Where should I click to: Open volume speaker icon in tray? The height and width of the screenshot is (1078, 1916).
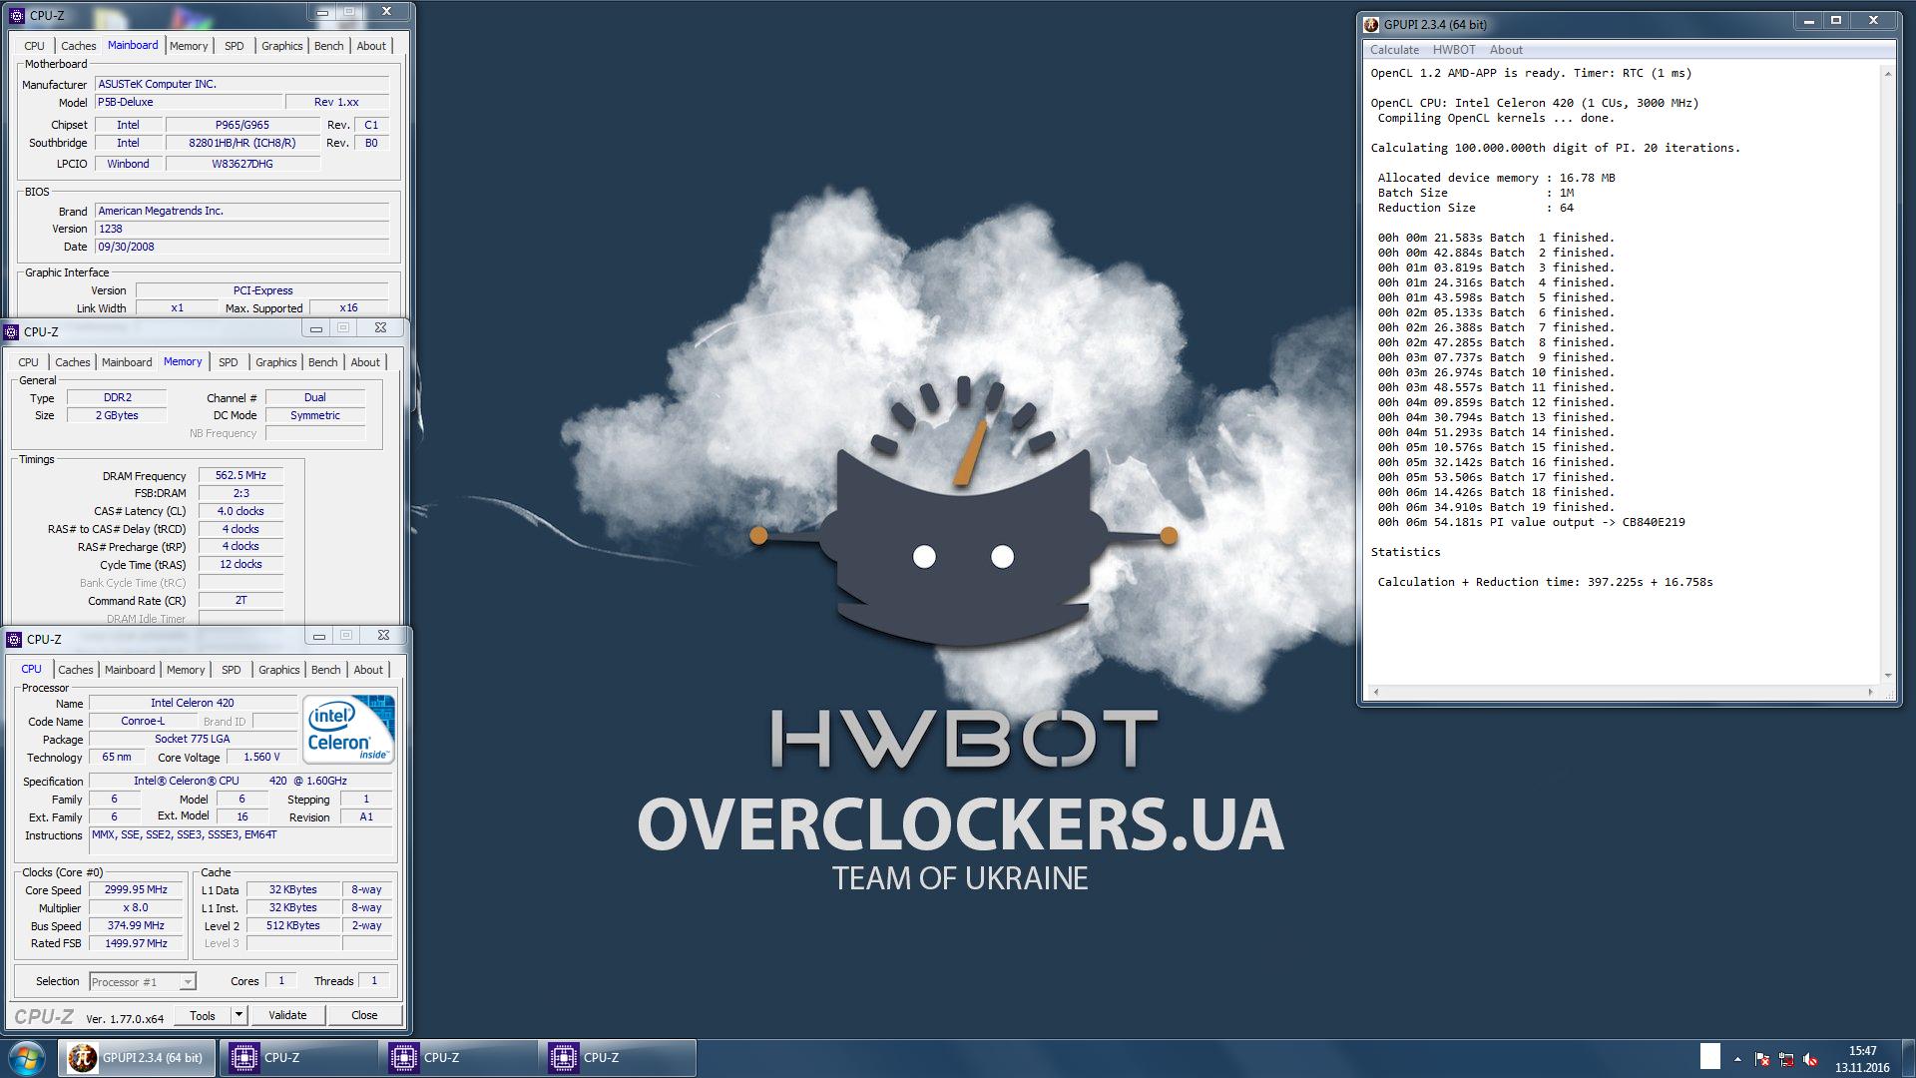1810,1059
